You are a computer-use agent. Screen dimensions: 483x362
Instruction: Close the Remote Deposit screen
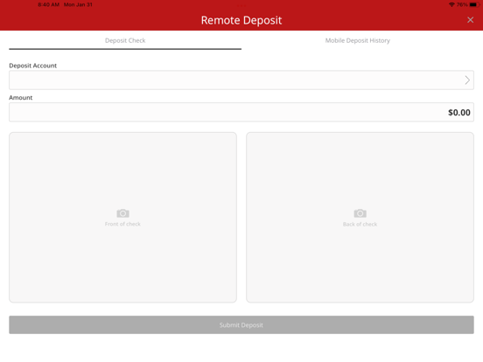pos(470,20)
